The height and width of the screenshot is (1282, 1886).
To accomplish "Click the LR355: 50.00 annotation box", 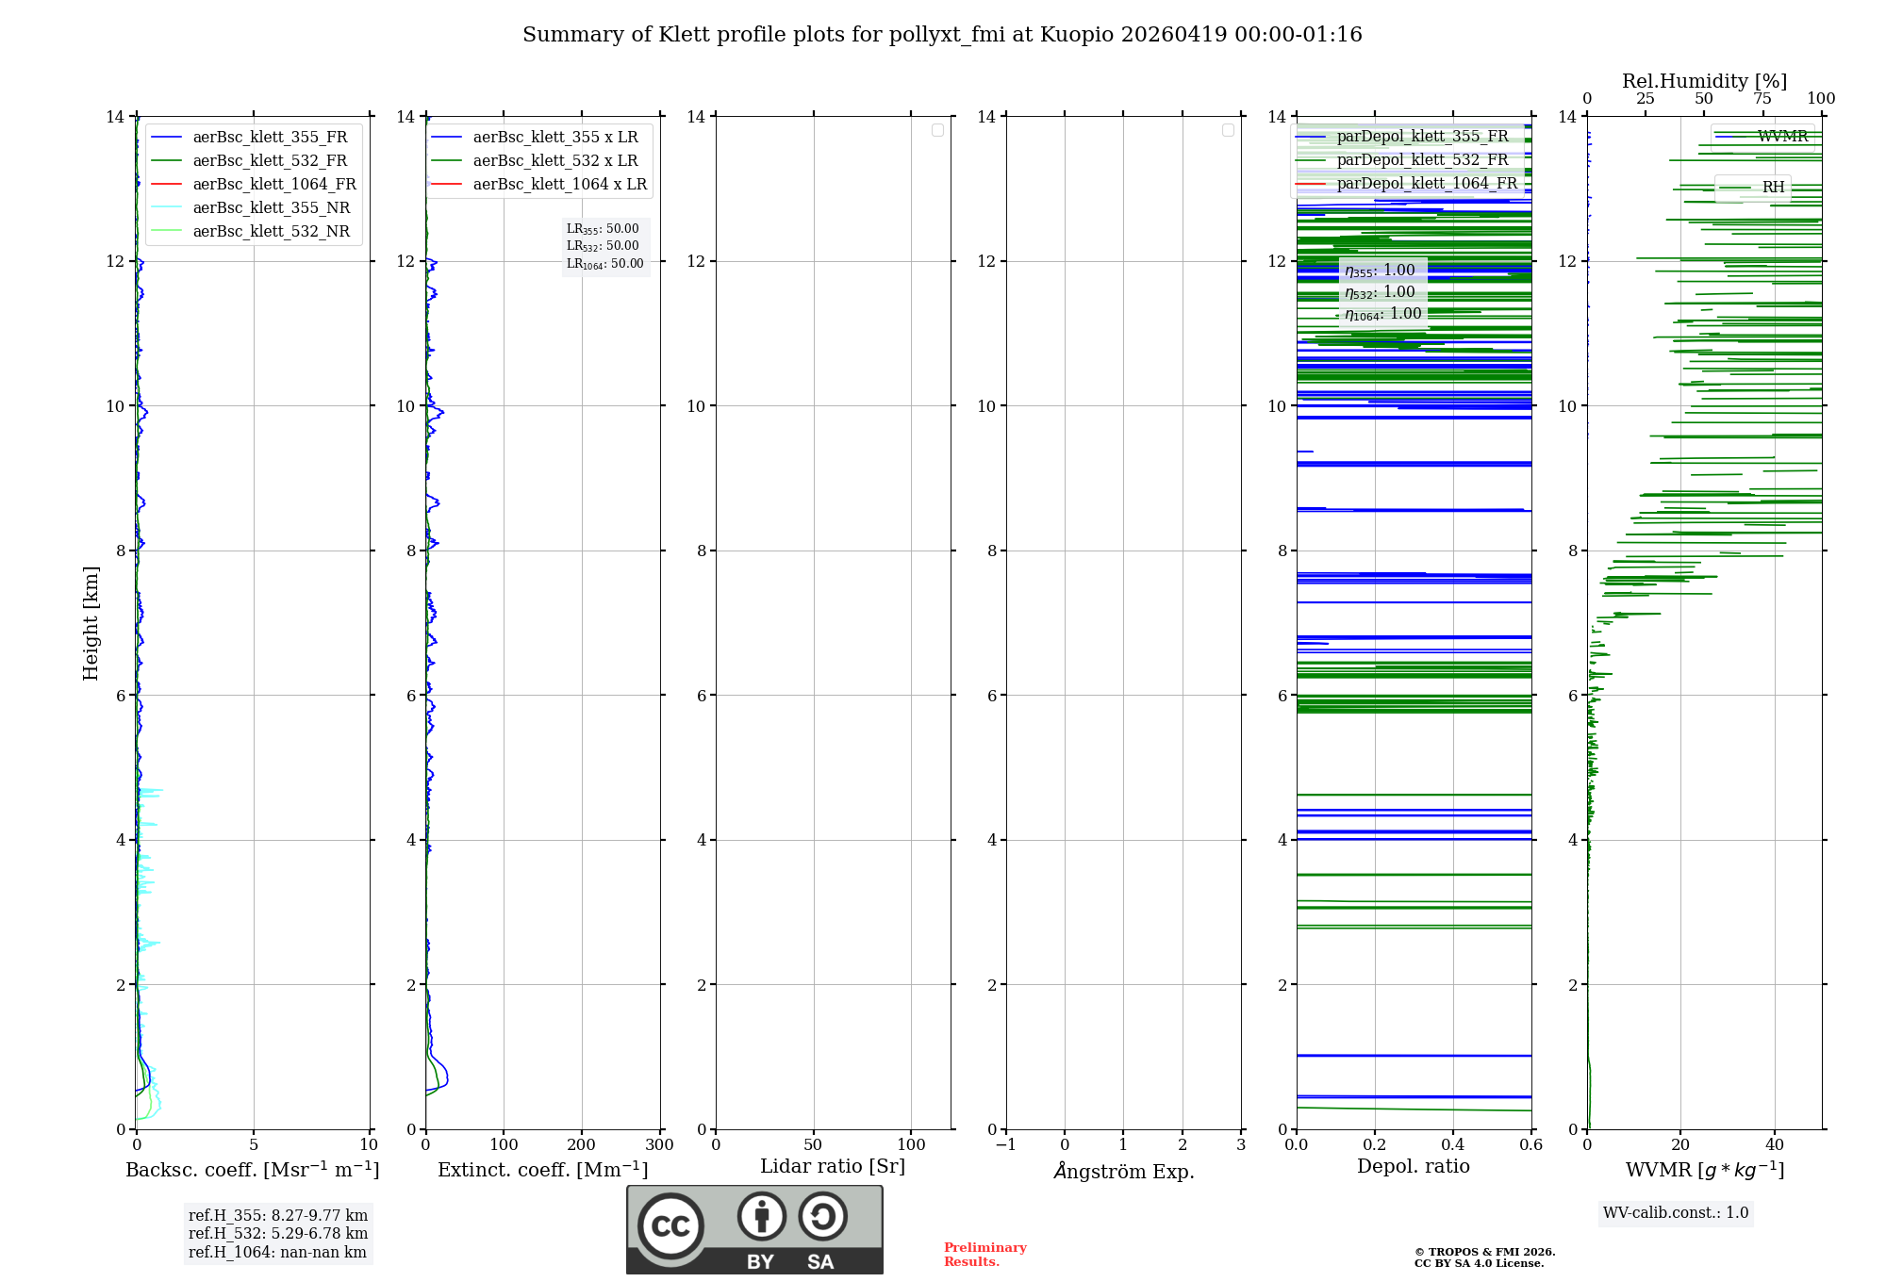I will tap(603, 229).
